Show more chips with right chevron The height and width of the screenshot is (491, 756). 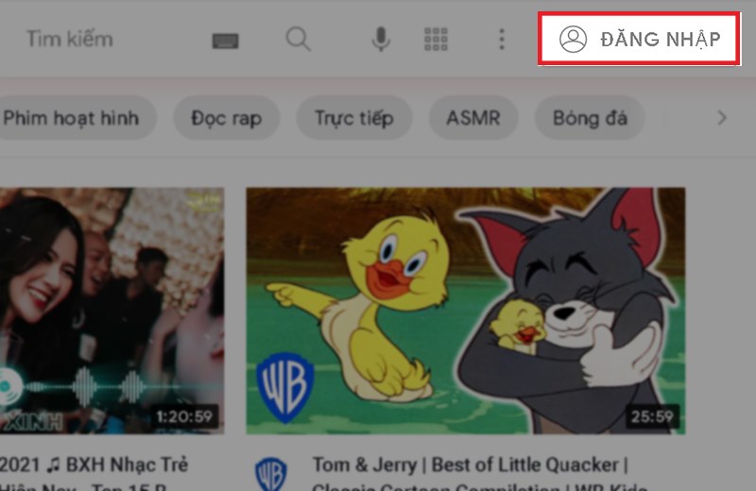pyautogui.click(x=721, y=118)
